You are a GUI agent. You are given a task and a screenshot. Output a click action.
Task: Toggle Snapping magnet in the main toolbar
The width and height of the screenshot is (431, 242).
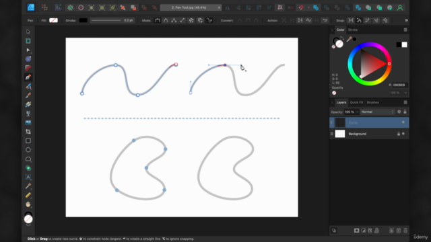(301, 7)
